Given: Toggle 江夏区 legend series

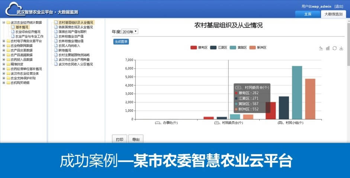Looking at the screenshot, I should pyautogui.click(x=219, y=48).
